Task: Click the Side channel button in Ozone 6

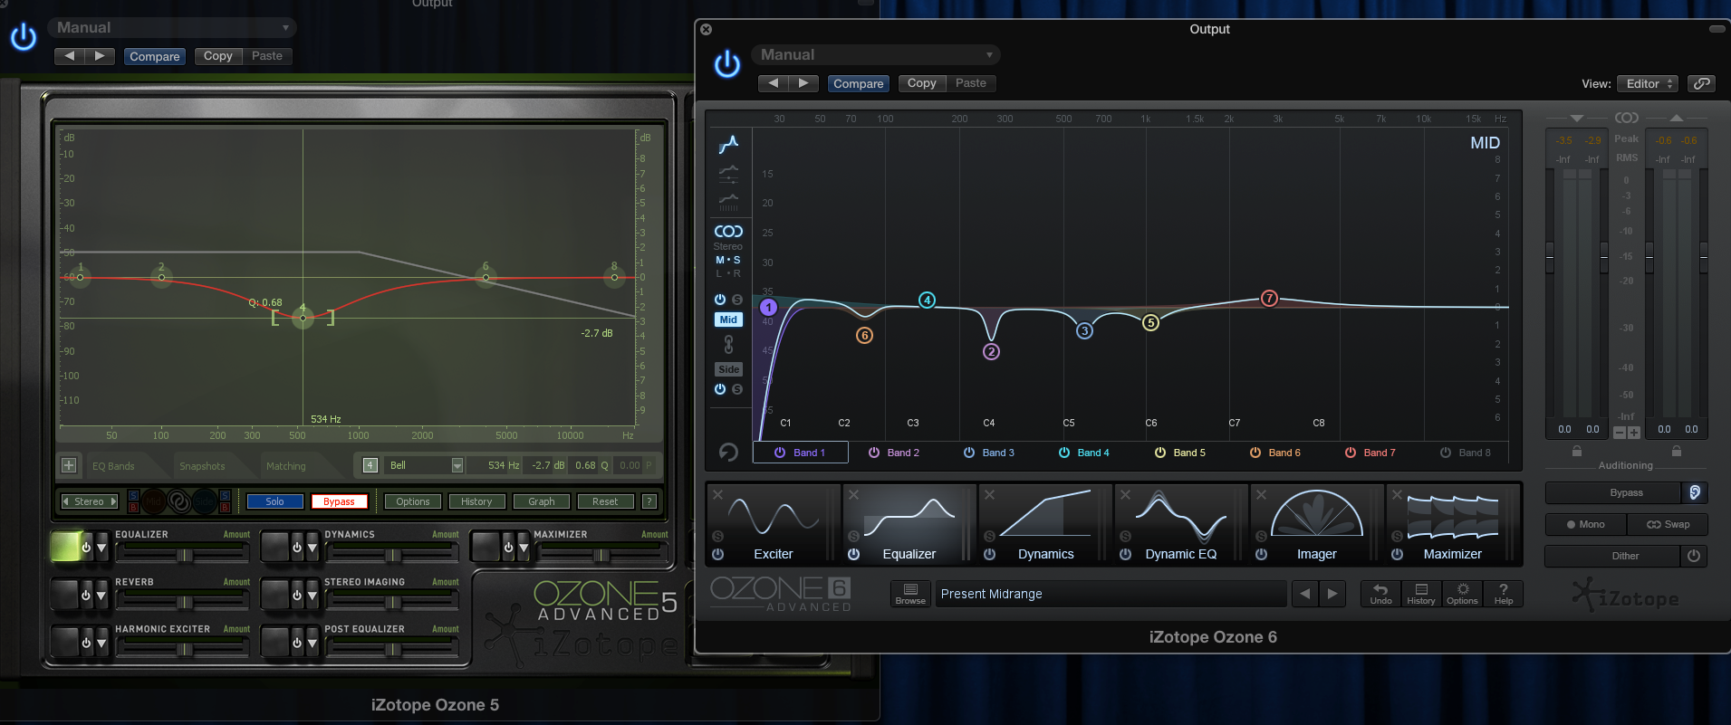Action: 728,369
